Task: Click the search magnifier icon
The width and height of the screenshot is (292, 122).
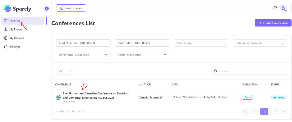Action: [x=216, y=71]
